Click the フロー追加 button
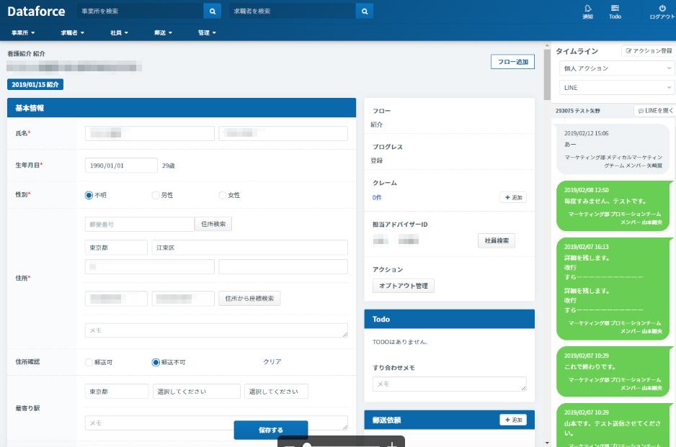Image resolution: width=676 pixels, height=447 pixels. tap(512, 62)
